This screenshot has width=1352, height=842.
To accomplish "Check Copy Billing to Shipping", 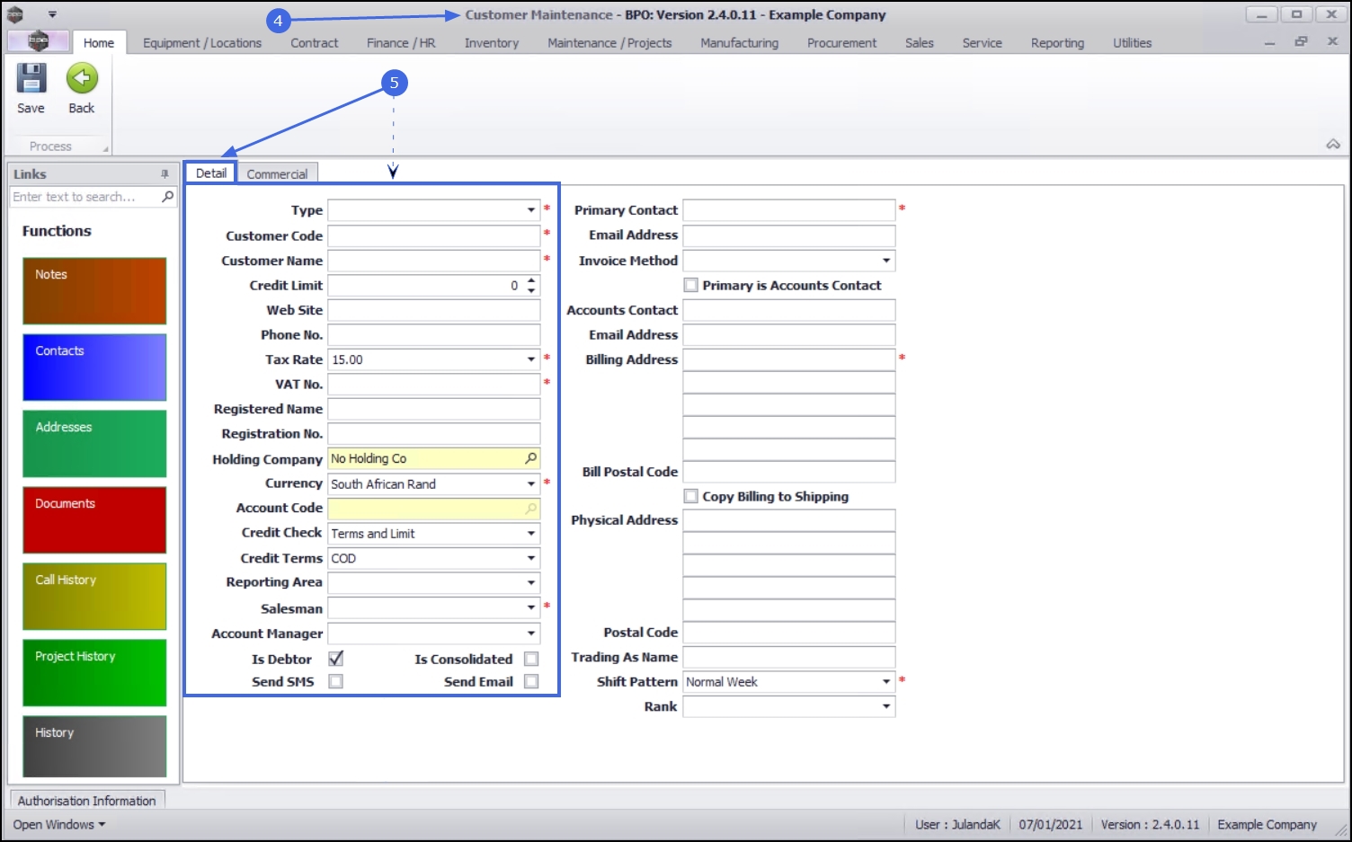I will point(691,496).
